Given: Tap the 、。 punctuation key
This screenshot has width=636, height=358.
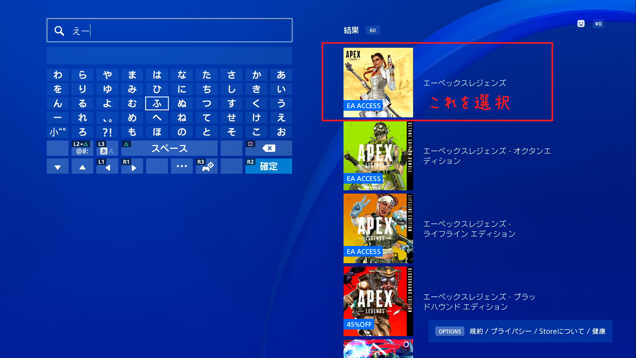Looking at the screenshot, I should [107, 118].
